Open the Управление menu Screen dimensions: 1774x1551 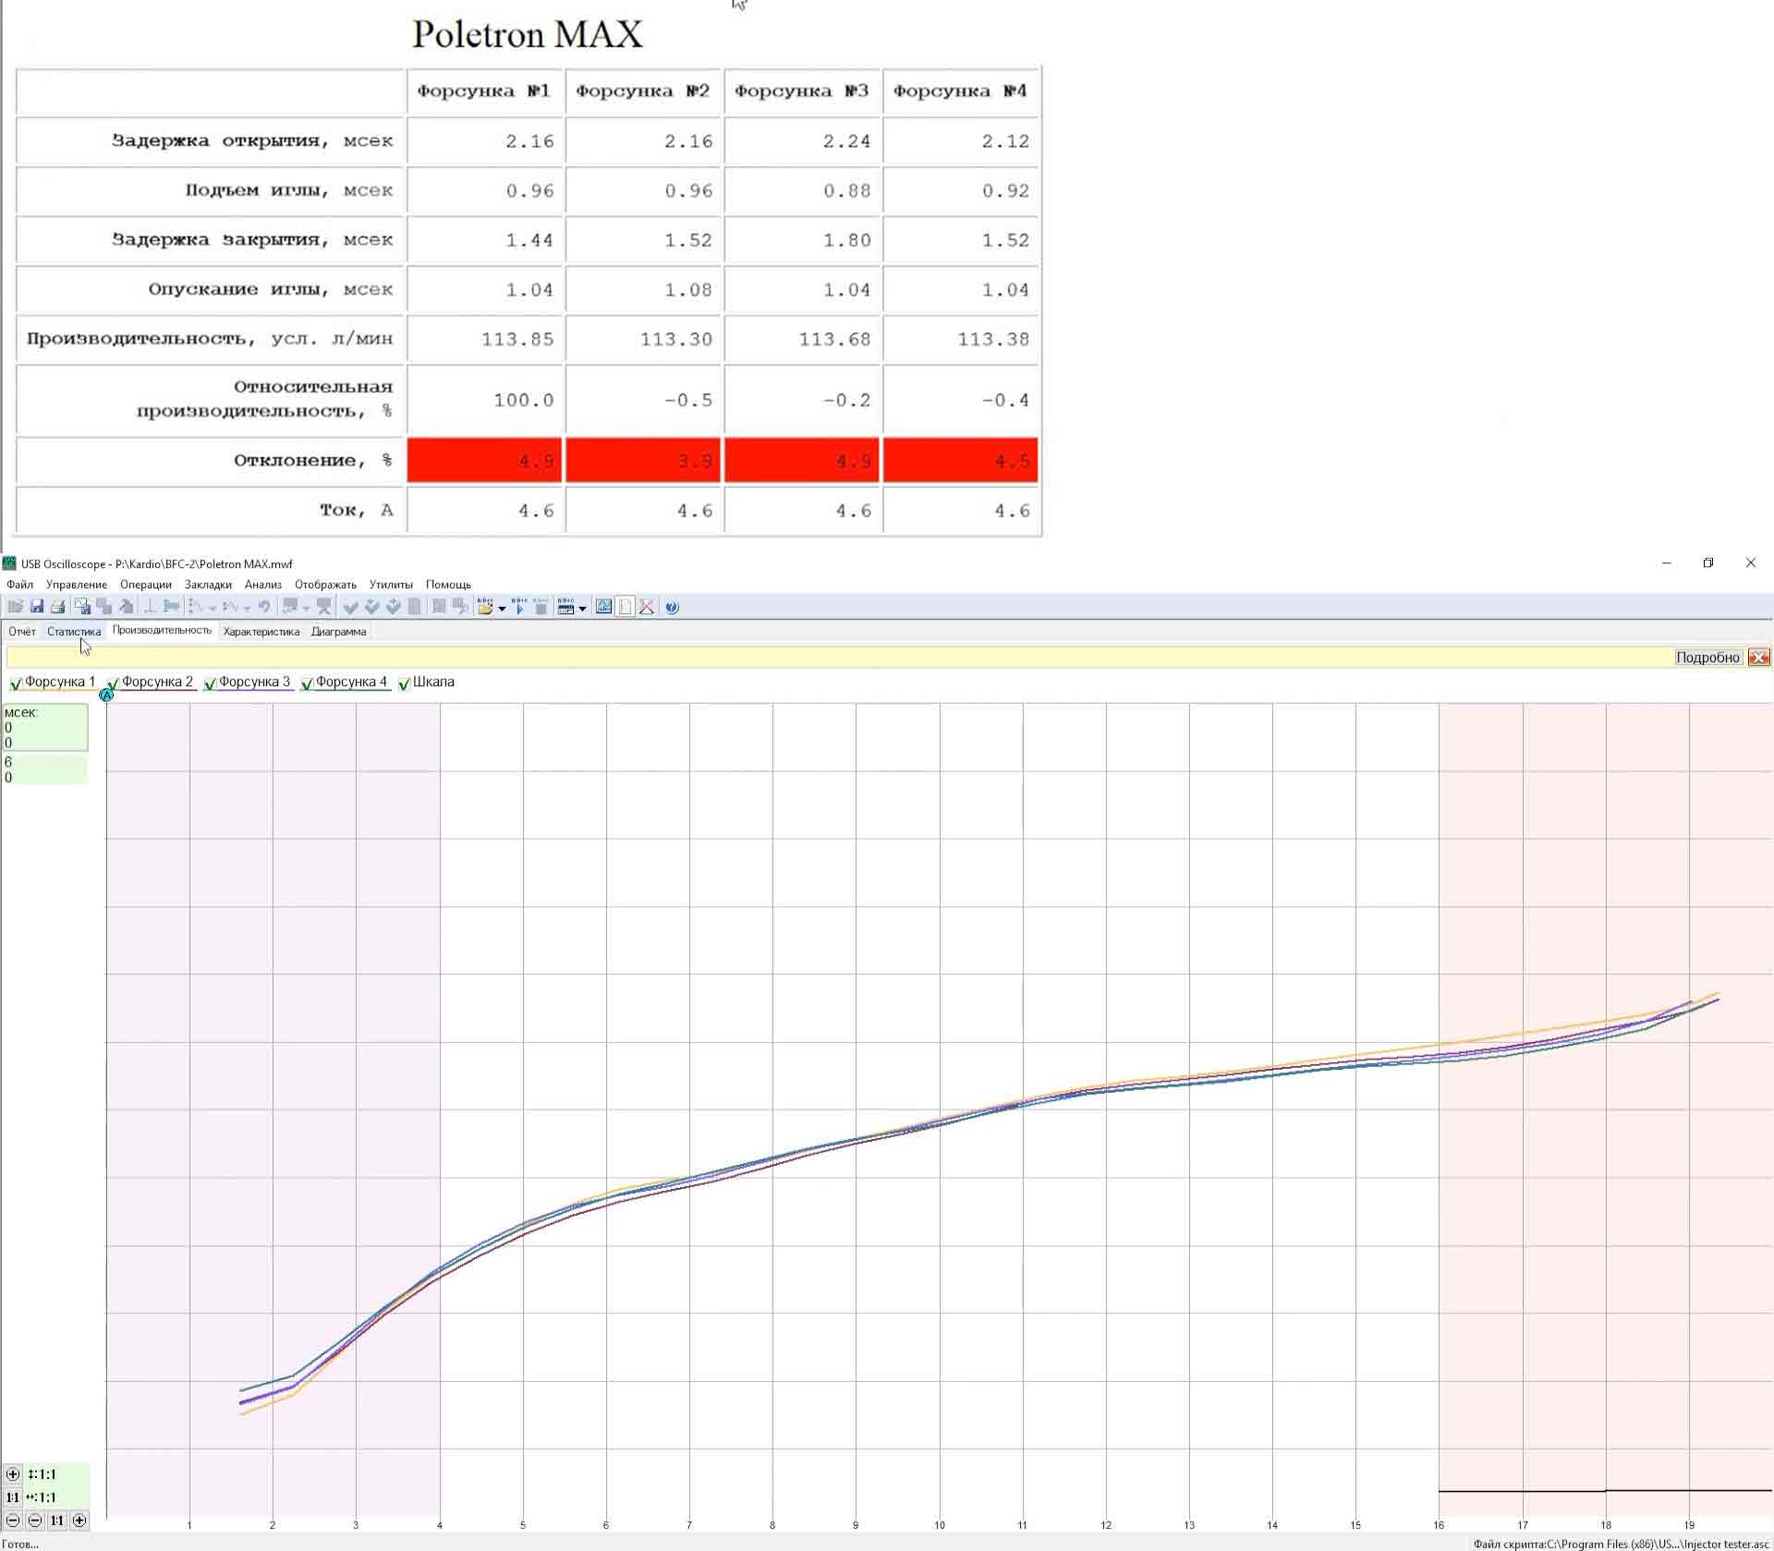pyautogui.click(x=77, y=585)
